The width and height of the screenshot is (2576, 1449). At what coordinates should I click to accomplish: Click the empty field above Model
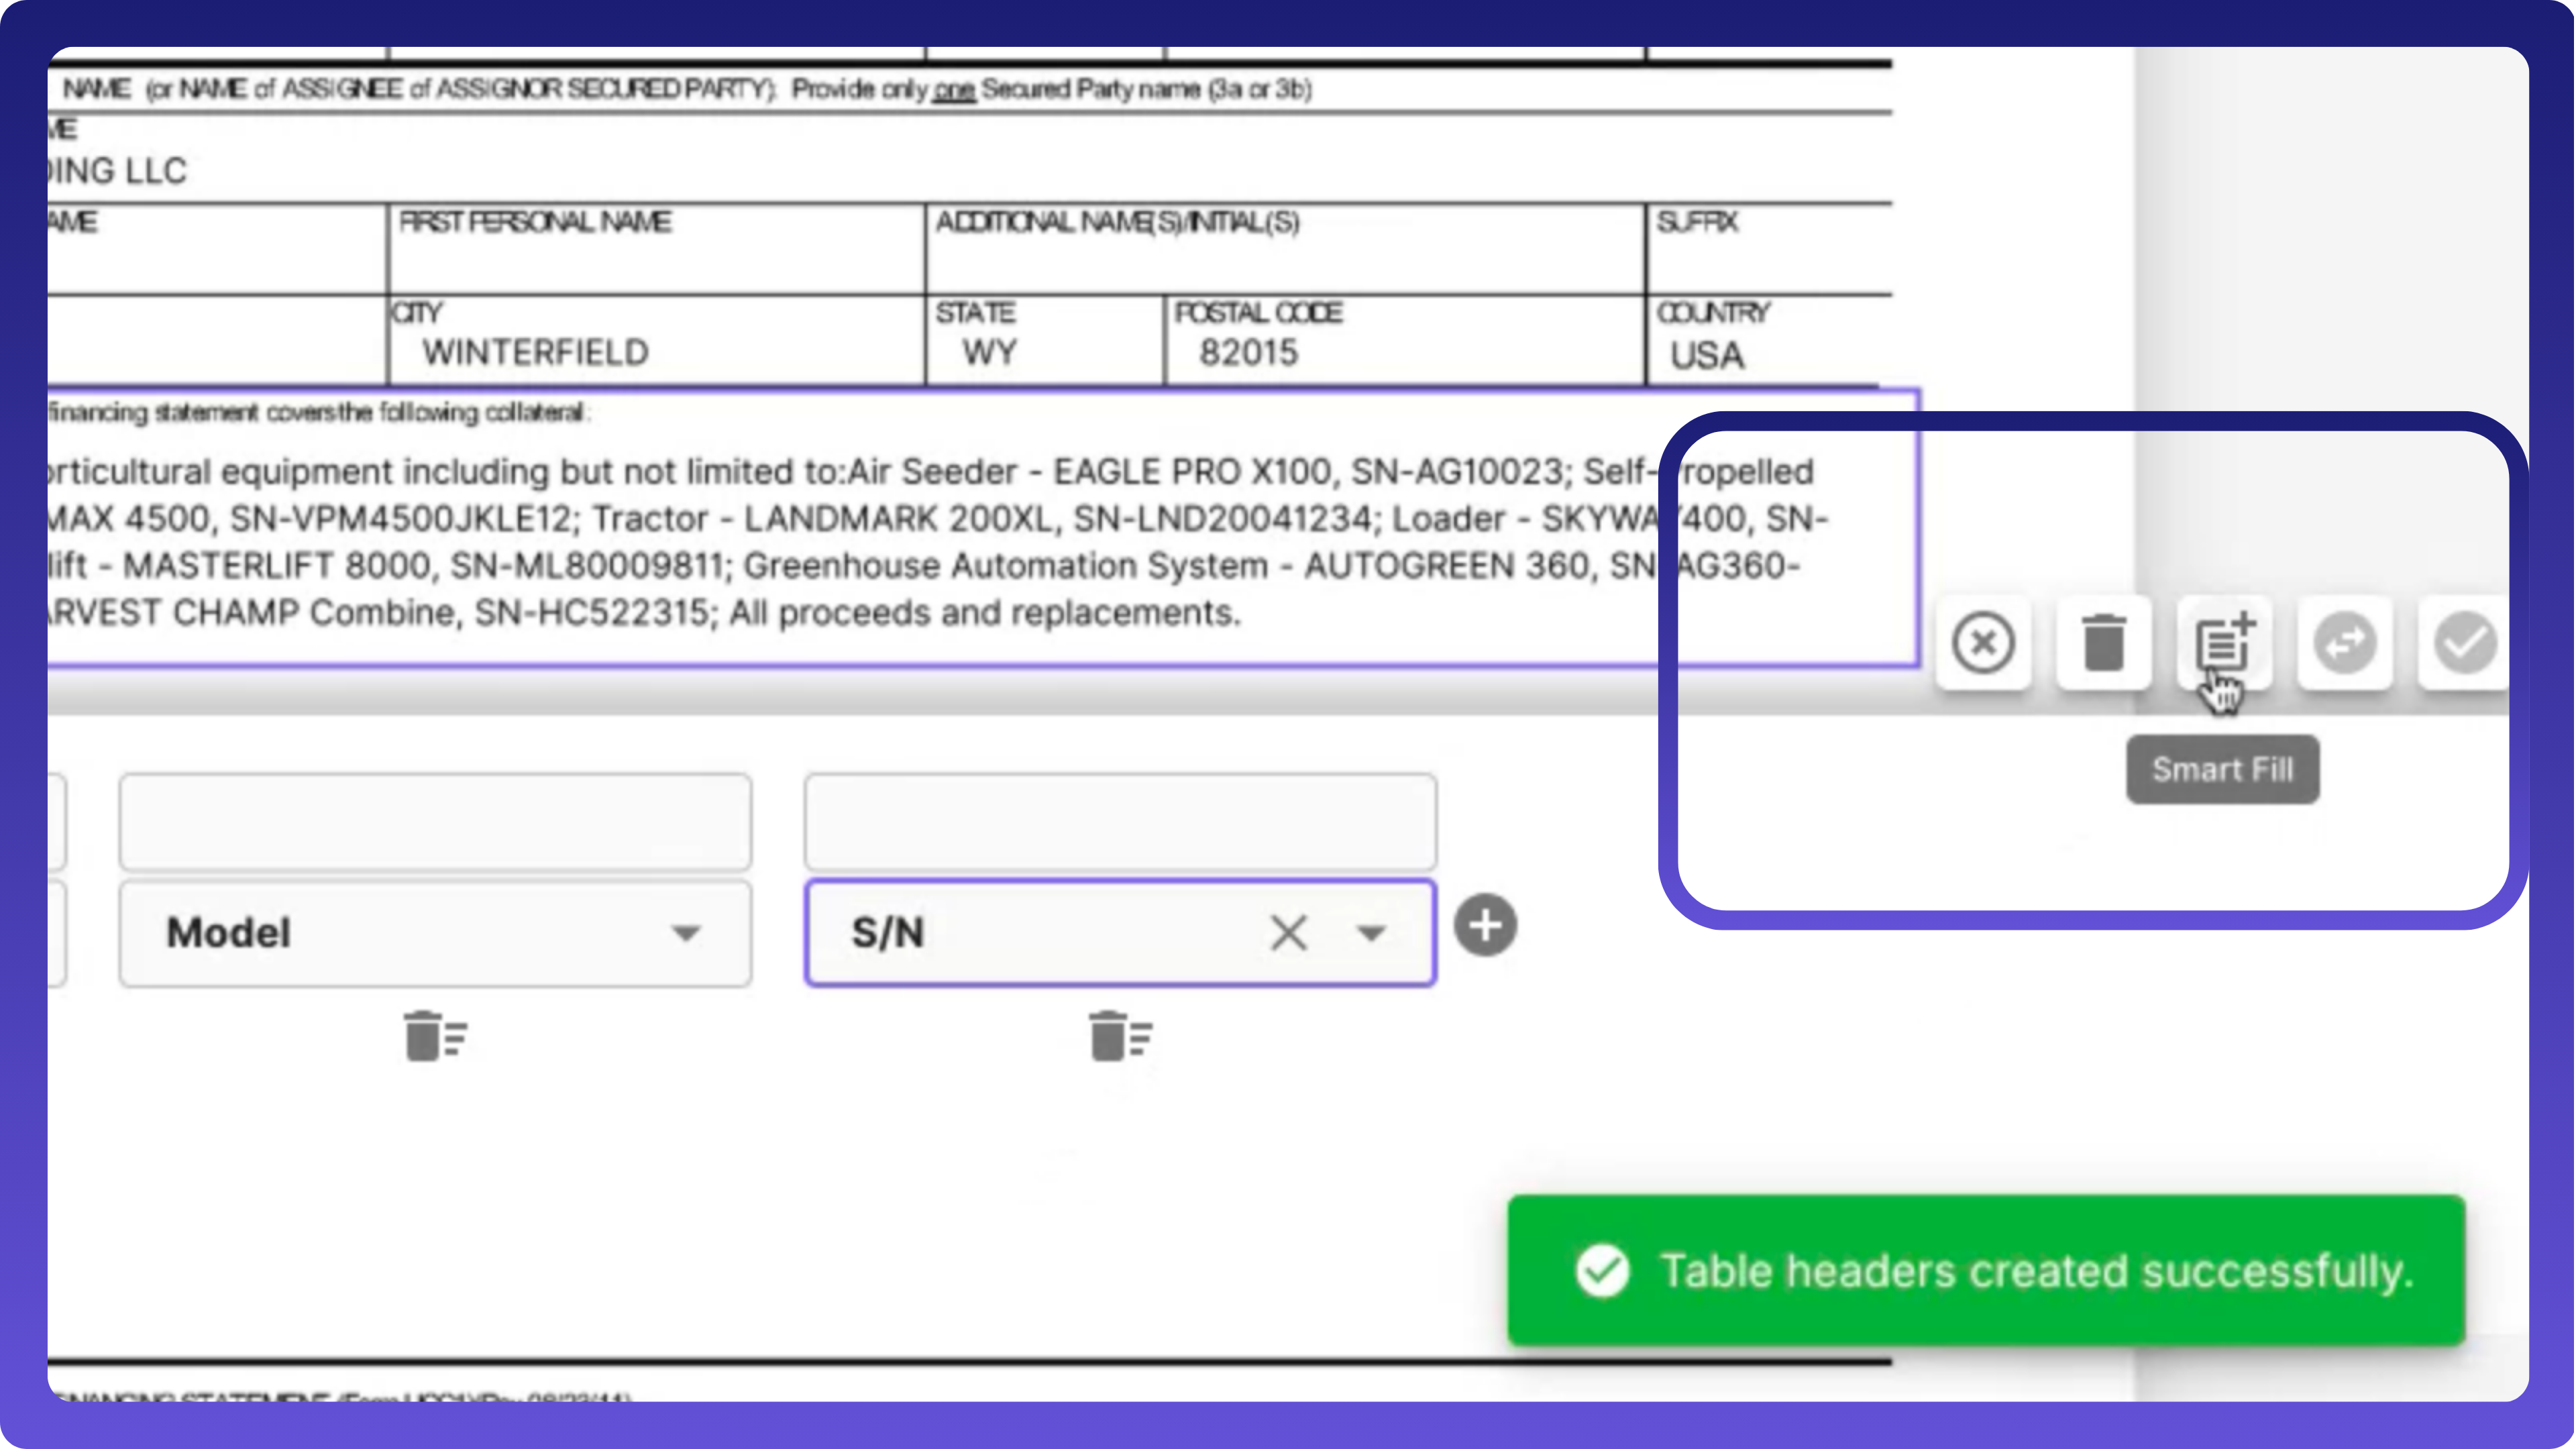(x=435, y=822)
